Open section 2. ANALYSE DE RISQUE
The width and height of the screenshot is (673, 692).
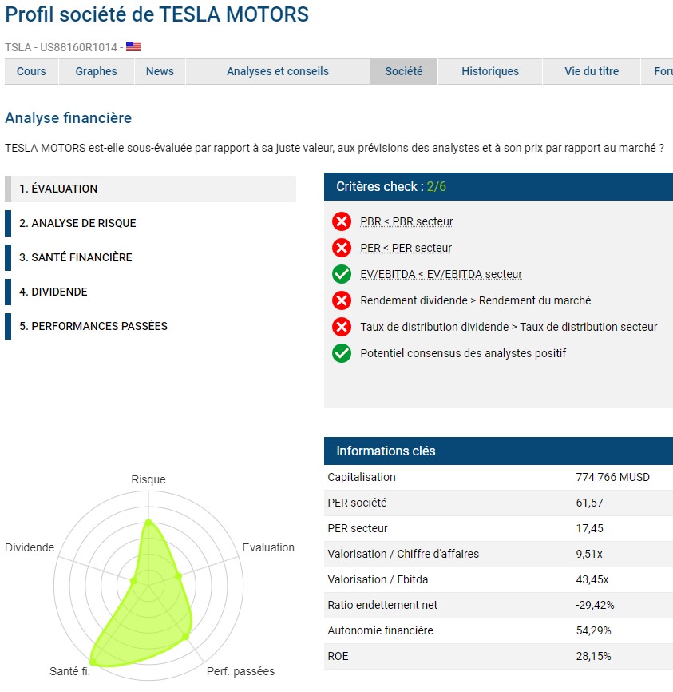tap(150, 223)
